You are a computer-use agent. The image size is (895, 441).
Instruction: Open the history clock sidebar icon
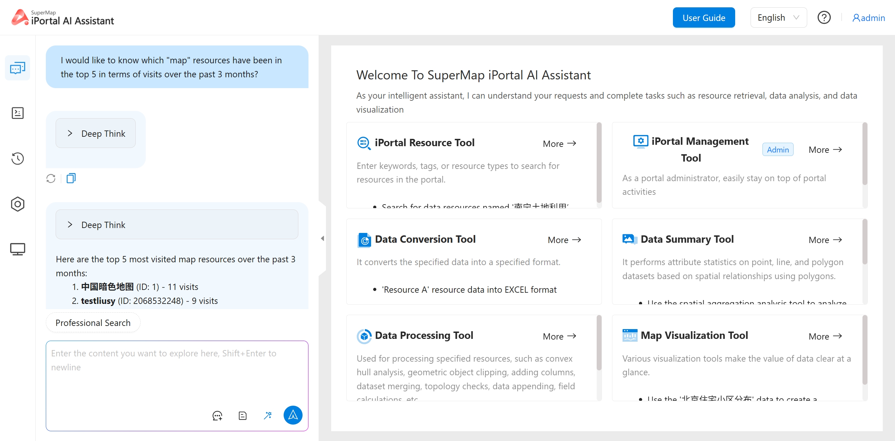(x=17, y=158)
